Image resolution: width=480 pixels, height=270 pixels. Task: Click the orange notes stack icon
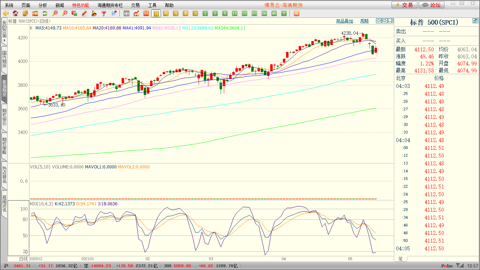point(25,13)
